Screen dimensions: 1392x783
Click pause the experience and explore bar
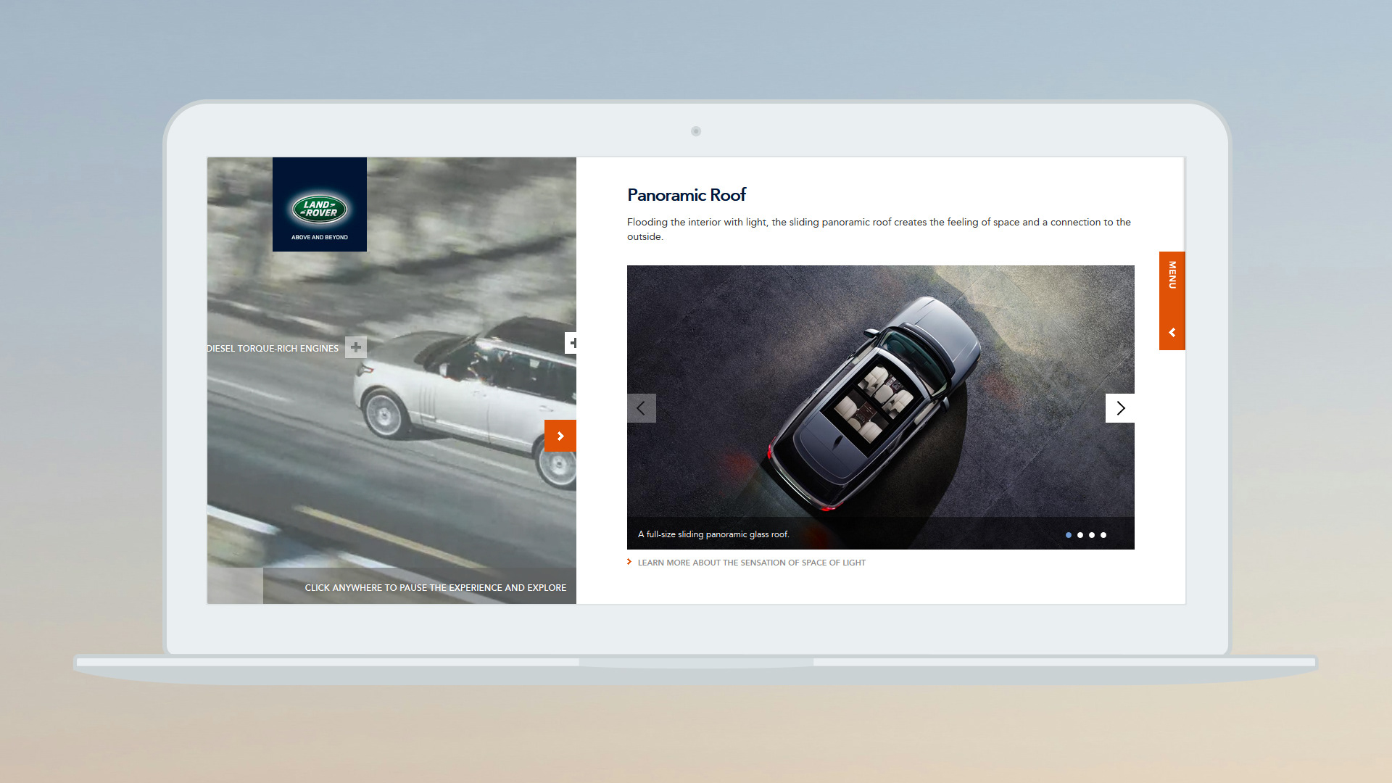coord(435,587)
